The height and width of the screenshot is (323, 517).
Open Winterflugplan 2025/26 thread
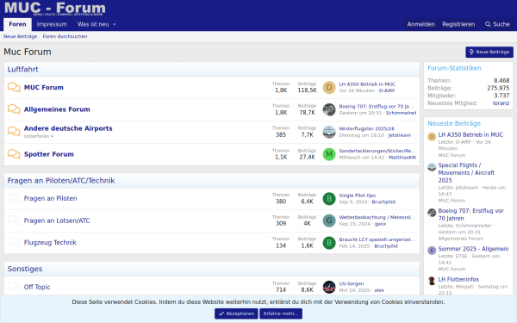[367, 128]
